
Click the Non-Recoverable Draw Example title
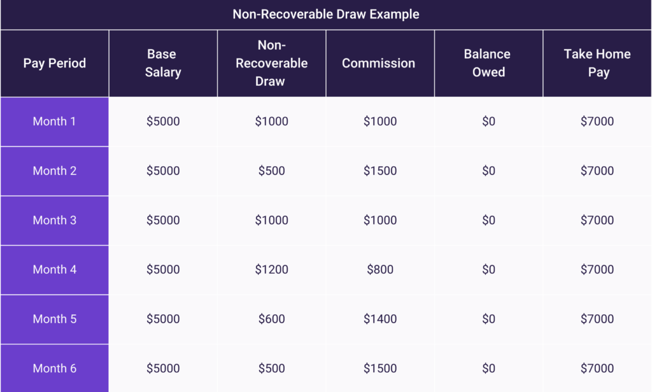tap(326, 14)
